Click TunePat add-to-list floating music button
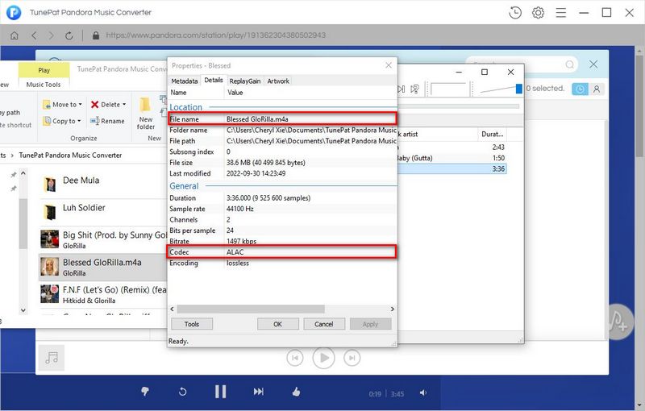Viewport: 645px width, 411px height. pyautogui.click(x=617, y=322)
